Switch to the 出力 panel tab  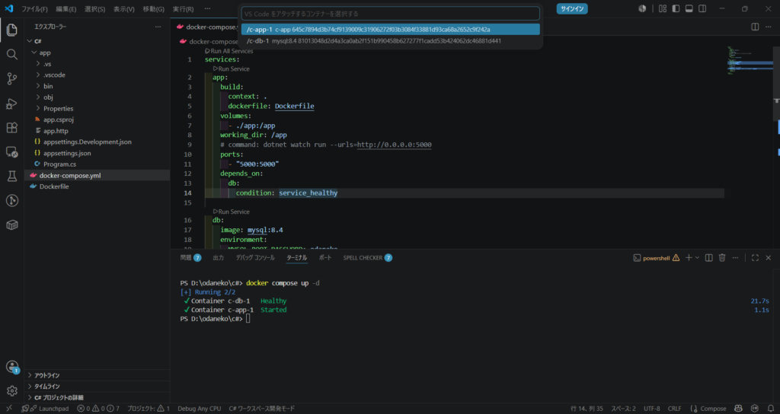(x=218, y=258)
